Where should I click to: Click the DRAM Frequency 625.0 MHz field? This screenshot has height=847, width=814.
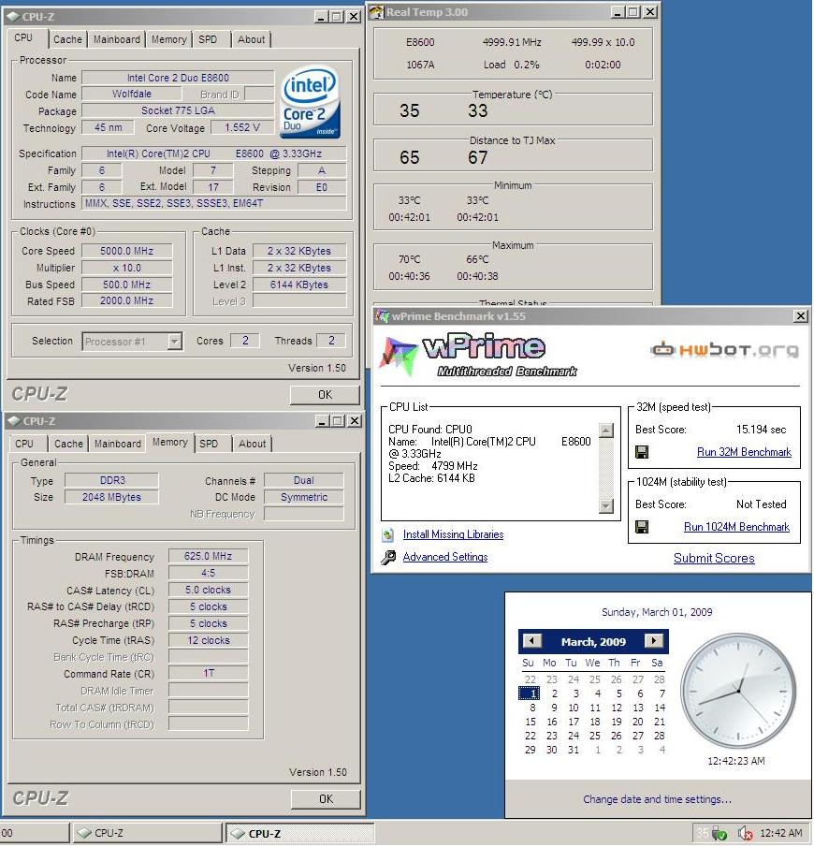click(x=208, y=556)
